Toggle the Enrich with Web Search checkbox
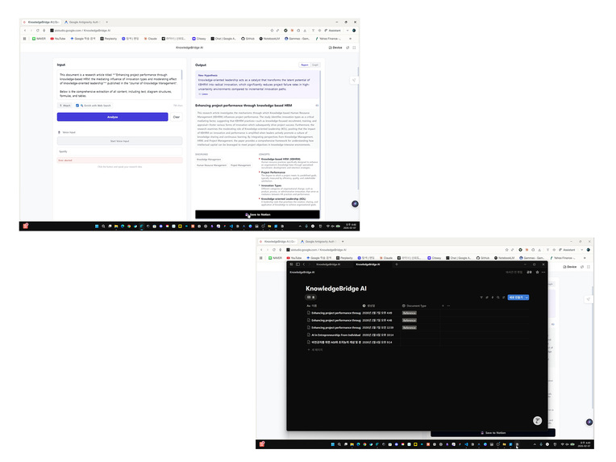The width and height of the screenshot is (616, 462). [x=77, y=106]
